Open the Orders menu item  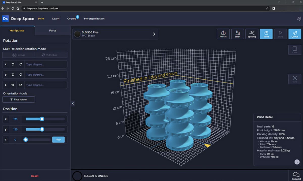click(72, 19)
